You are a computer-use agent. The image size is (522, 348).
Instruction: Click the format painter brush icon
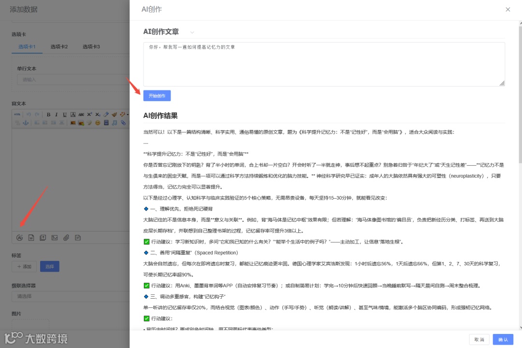(x=114, y=115)
